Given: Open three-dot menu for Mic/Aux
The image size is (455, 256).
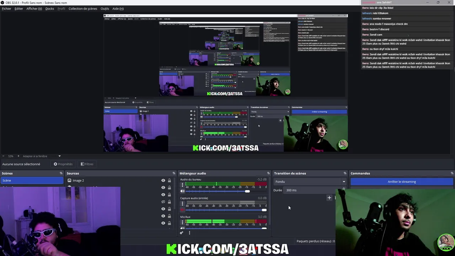Looking at the screenshot, I should click(182, 223).
